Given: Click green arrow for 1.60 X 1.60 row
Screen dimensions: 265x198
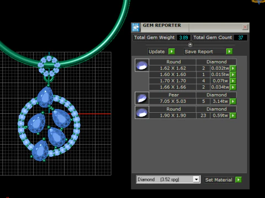Looking at the screenshot, I should [x=233, y=75].
